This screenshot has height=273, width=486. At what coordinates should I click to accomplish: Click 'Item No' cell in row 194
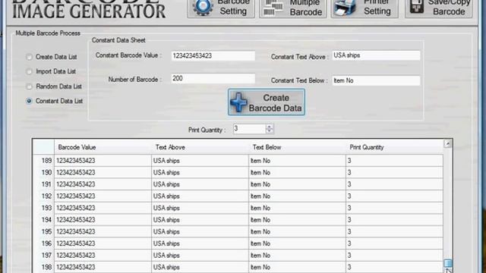[x=297, y=220]
